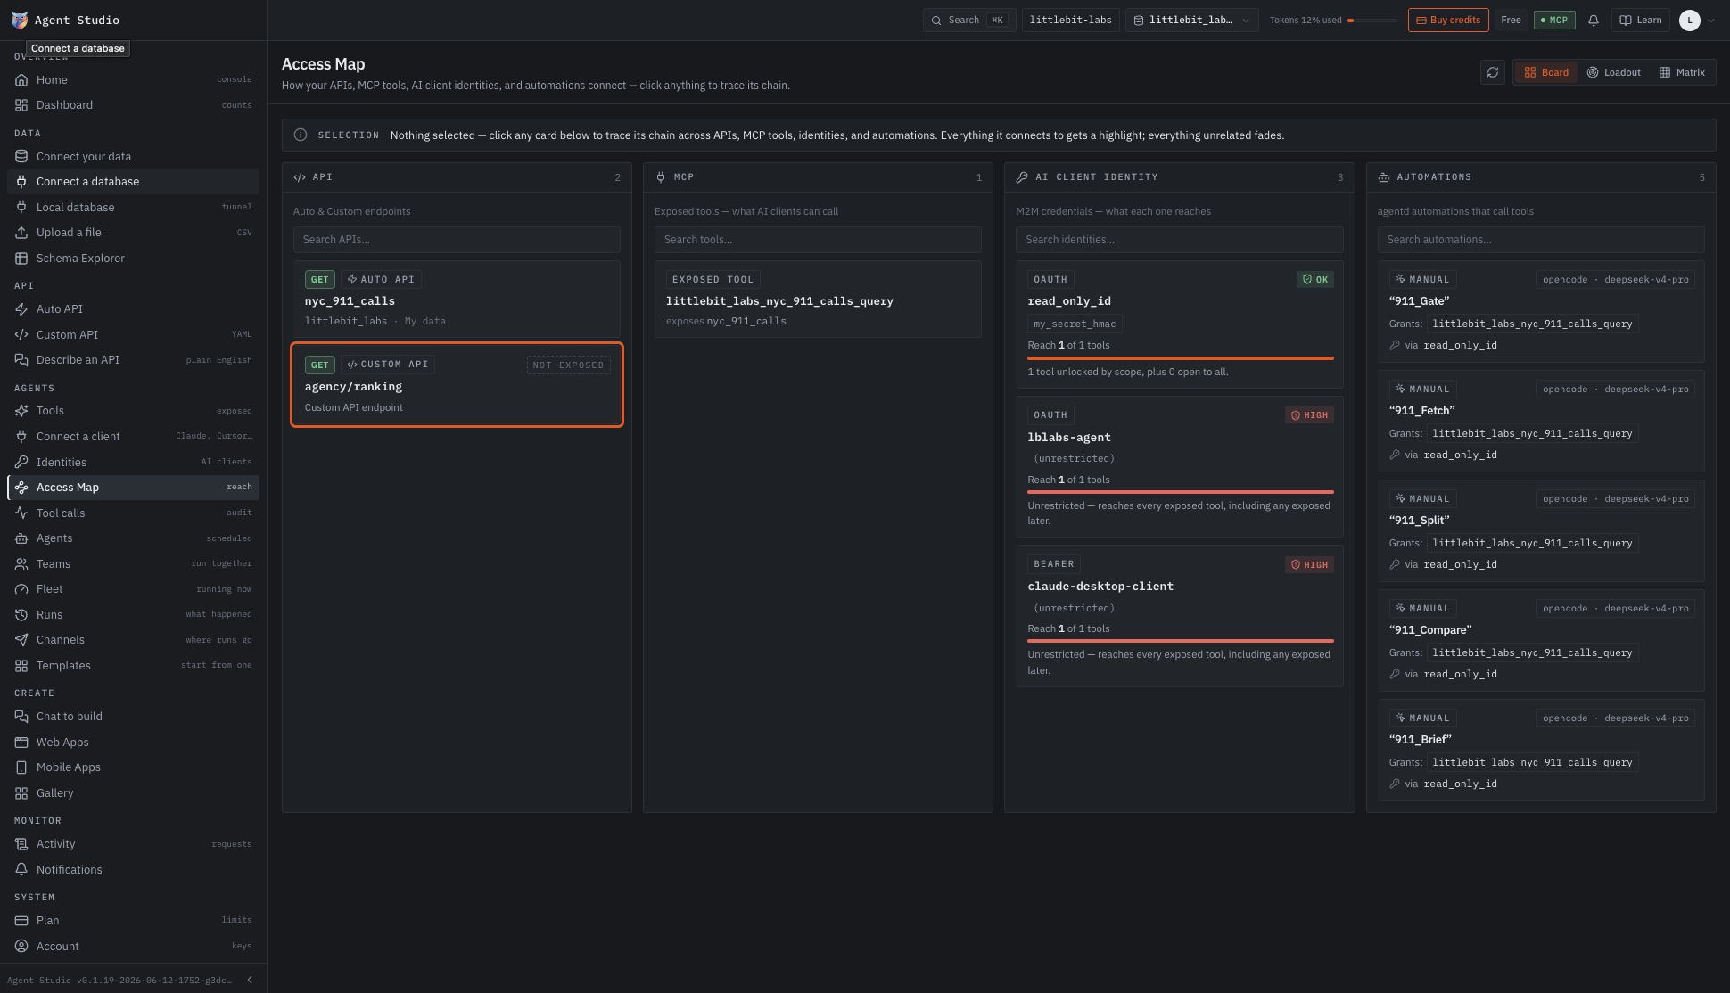Select the nyc_911_calls Auto API card
Screen dimensions: 1730x993
tap(457, 300)
